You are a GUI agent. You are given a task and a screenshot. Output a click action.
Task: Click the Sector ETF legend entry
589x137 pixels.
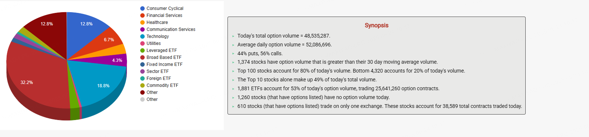click(155, 71)
